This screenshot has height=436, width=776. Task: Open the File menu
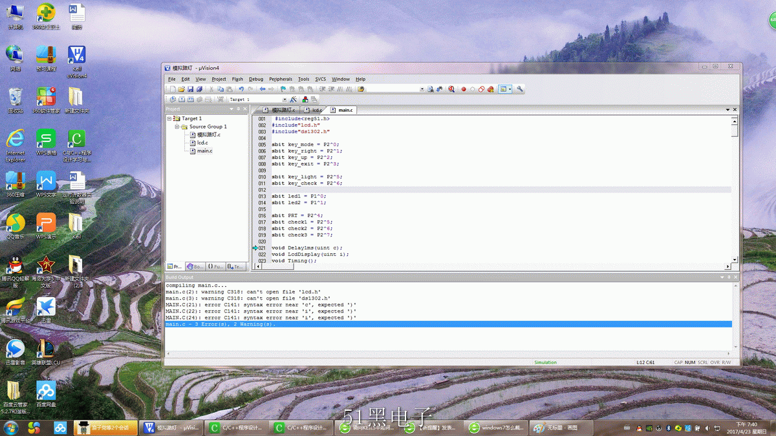tap(172, 79)
